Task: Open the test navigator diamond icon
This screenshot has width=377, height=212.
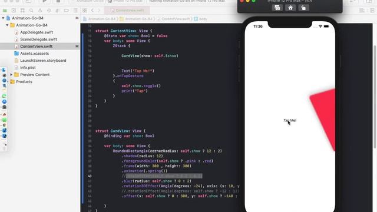Action: (x=49, y=11)
